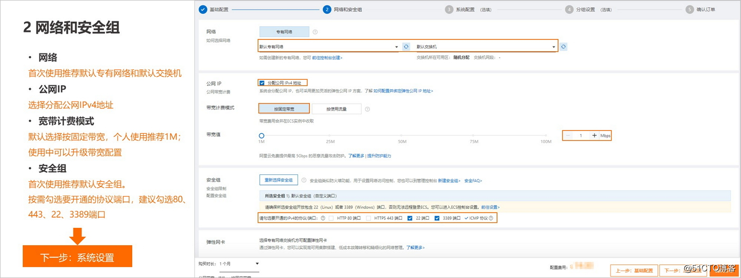The image size is (741, 278).
Task: Click 重新选择安全组 button
Action: click(x=279, y=180)
